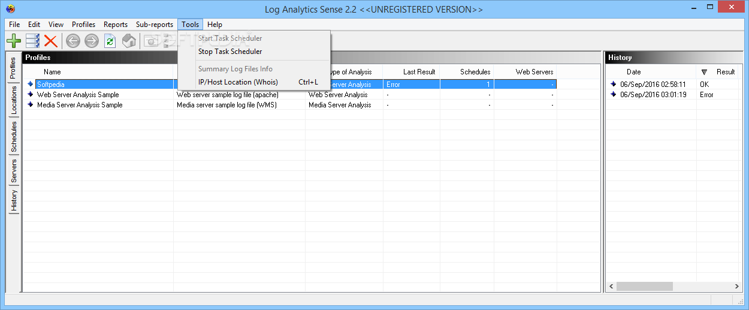Click Media Server Analysis Sample row icon

[31, 104]
